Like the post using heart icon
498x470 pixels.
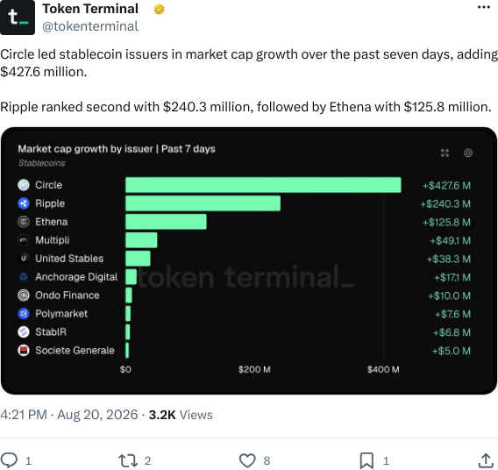click(247, 460)
